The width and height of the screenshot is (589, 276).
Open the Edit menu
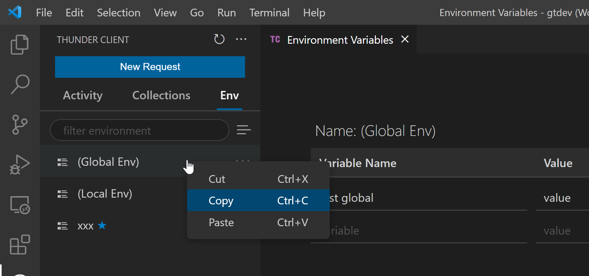pyautogui.click(x=74, y=13)
